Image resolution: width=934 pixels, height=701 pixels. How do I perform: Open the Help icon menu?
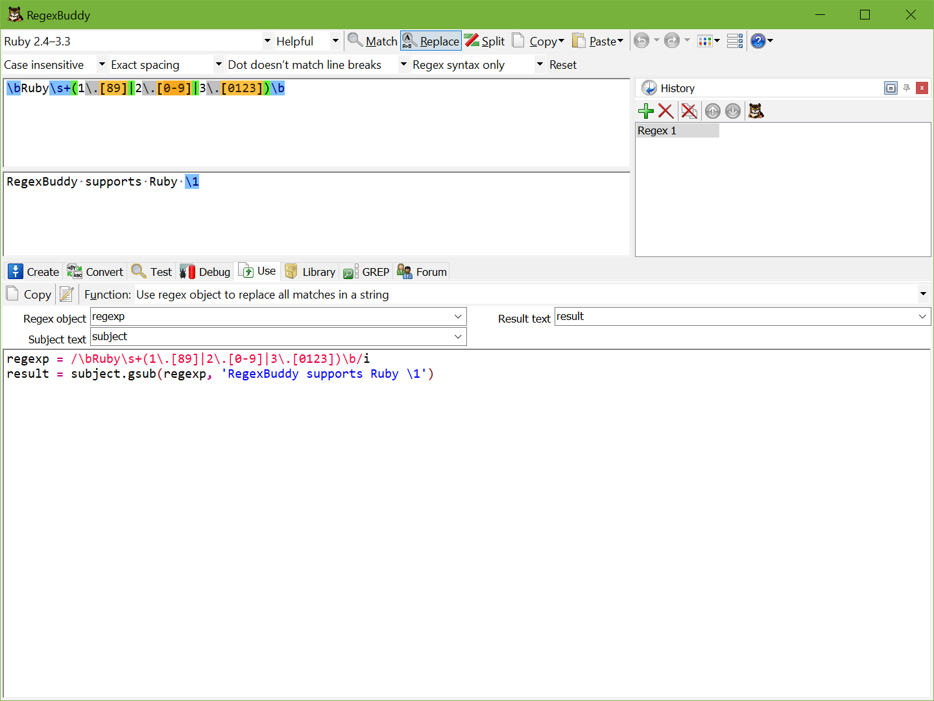point(761,41)
